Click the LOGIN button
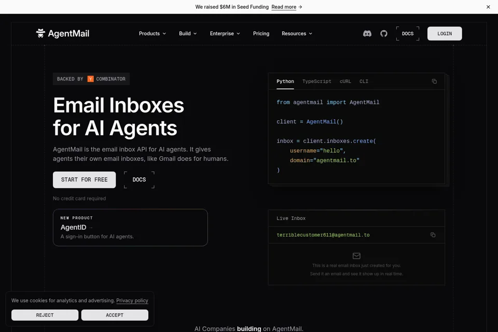The image size is (498, 332). 445,33
